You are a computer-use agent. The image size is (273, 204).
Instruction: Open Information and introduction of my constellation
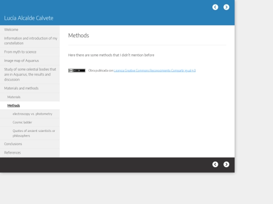[x=30, y=41]
